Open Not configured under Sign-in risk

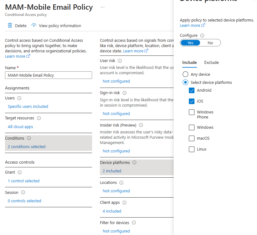(x=116, y=113)
